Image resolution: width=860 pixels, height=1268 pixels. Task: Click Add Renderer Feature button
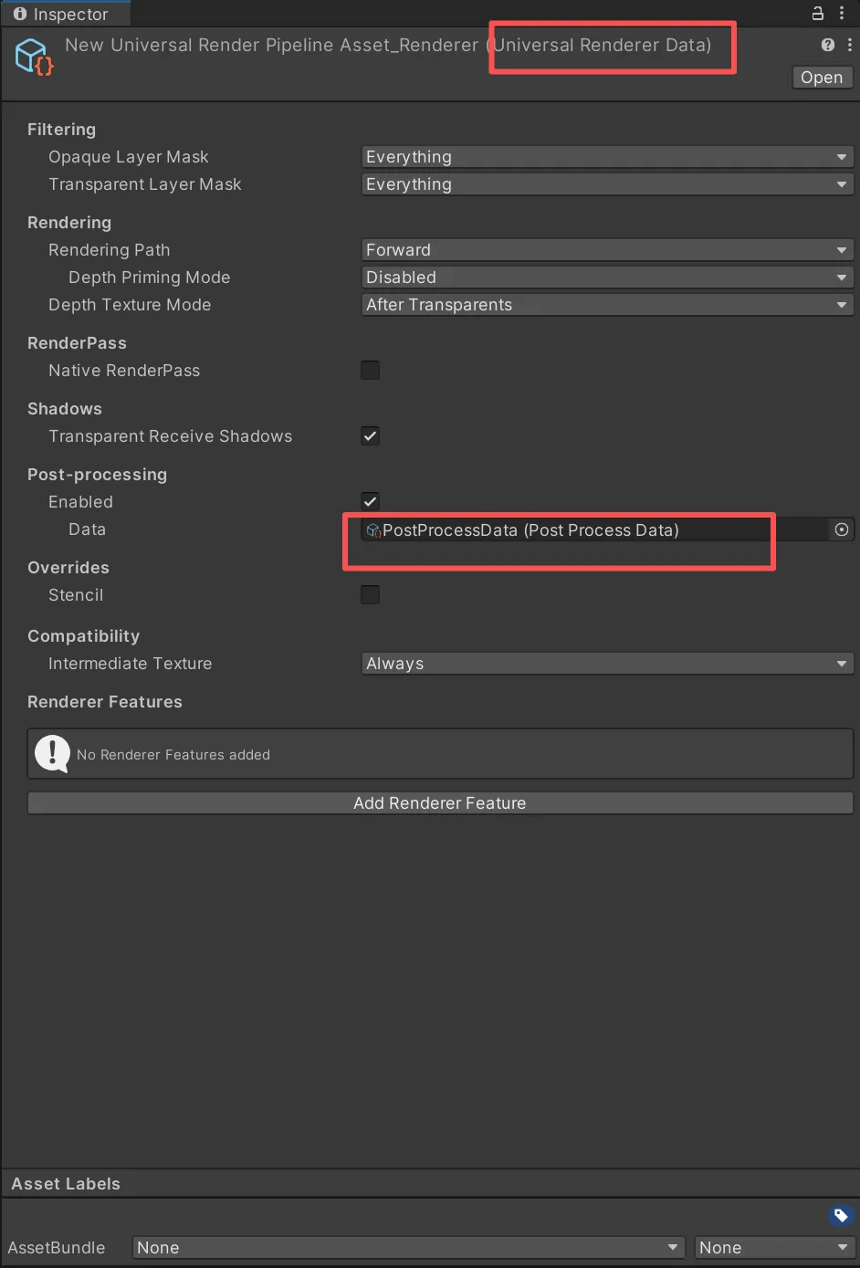pos(440,803)
